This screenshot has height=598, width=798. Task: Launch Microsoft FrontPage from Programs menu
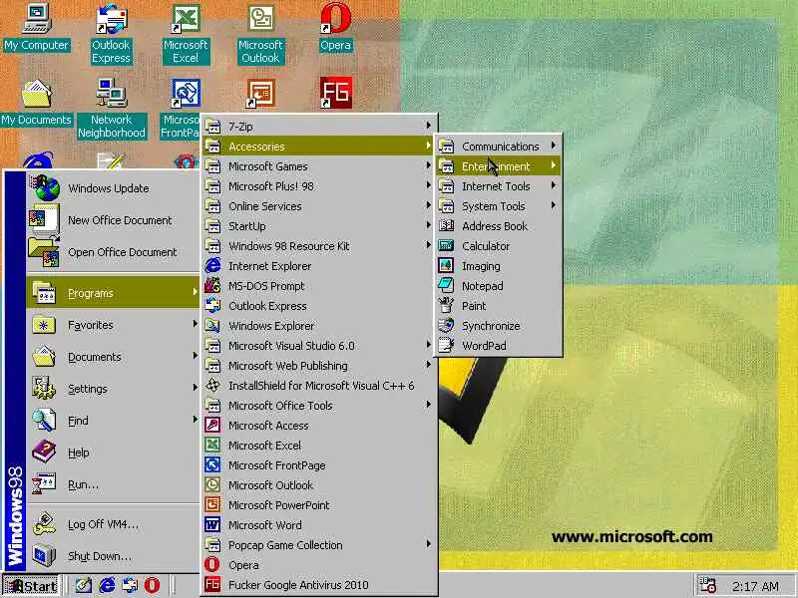[x=318, y=465]
